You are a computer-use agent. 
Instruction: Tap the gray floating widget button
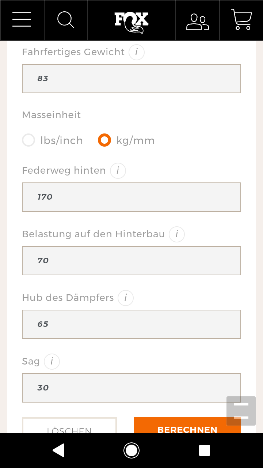pos(241,411)
